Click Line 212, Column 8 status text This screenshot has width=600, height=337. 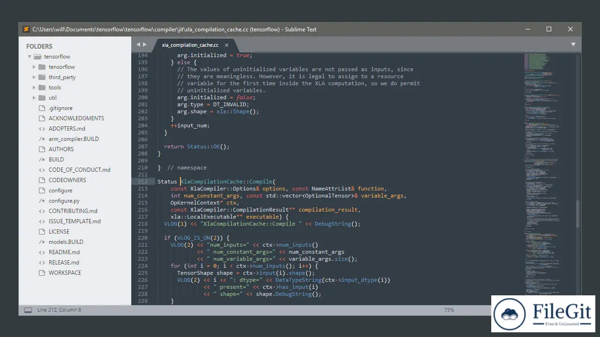tap(59, 310)
